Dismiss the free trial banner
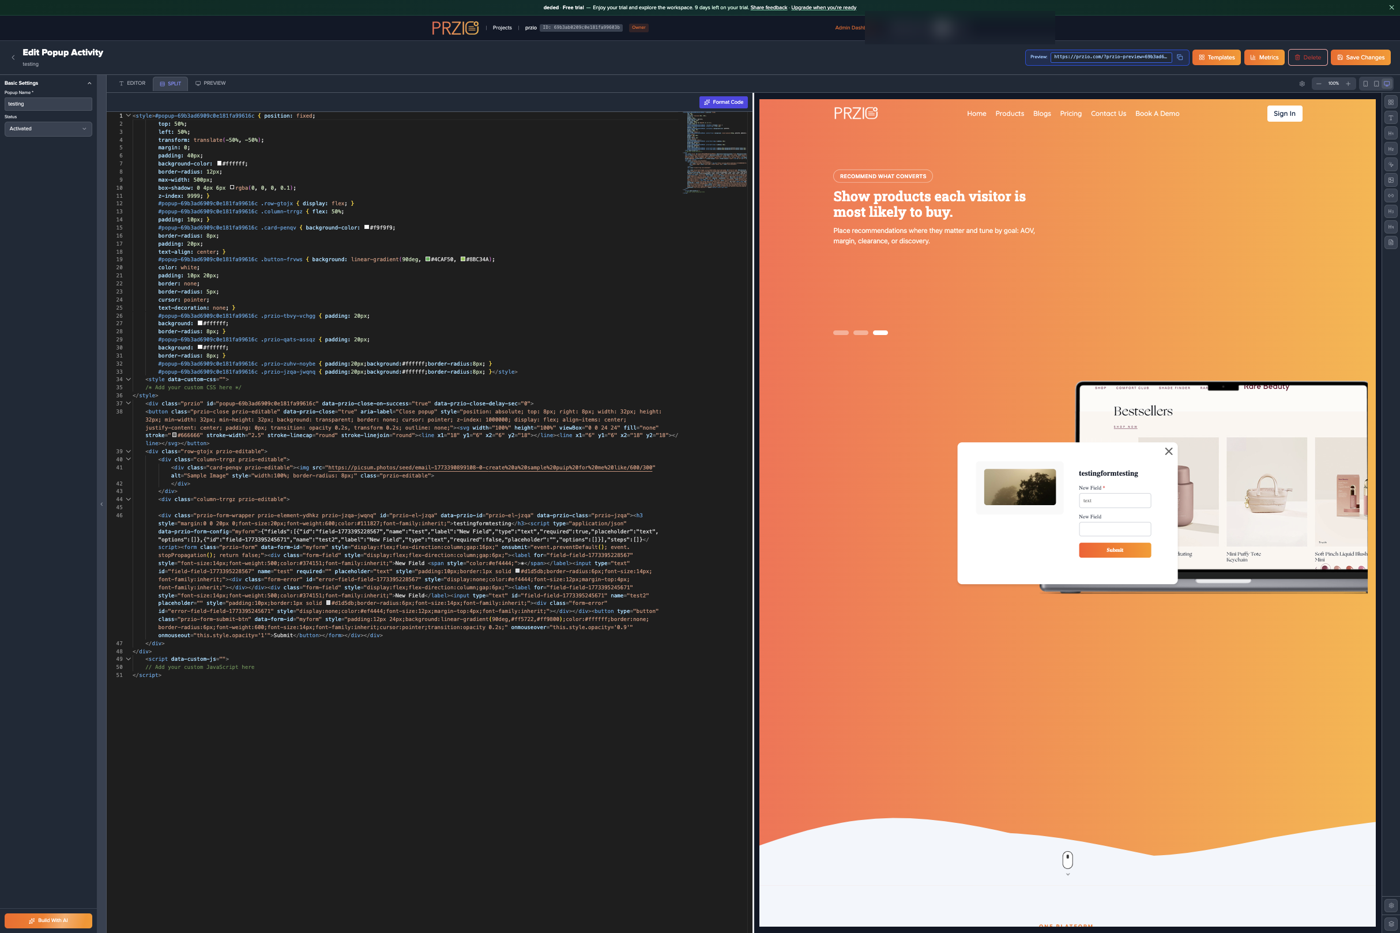 1392,7
